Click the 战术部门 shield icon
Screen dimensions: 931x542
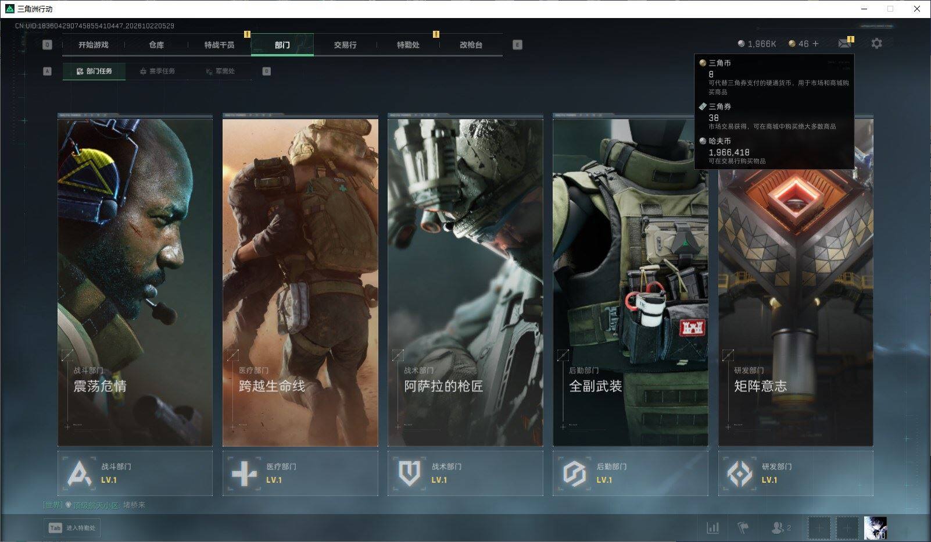pos(409,473)
